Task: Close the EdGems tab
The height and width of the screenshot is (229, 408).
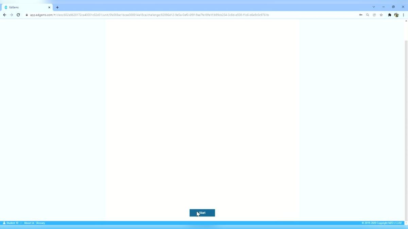Action: (x=49, y=7)
